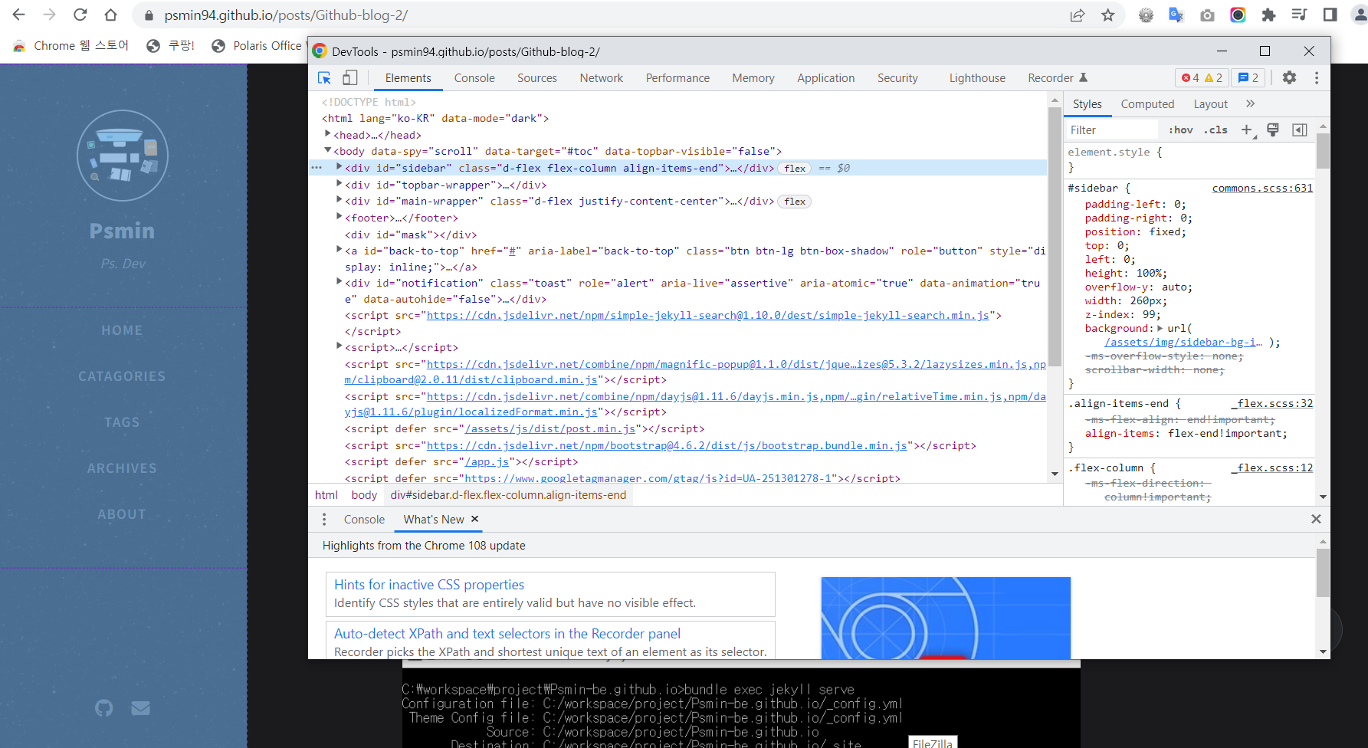Viewport: 1368px width, 748px height.
Task: Toggle Chrome side panel icon
Action: point(1330,15)
